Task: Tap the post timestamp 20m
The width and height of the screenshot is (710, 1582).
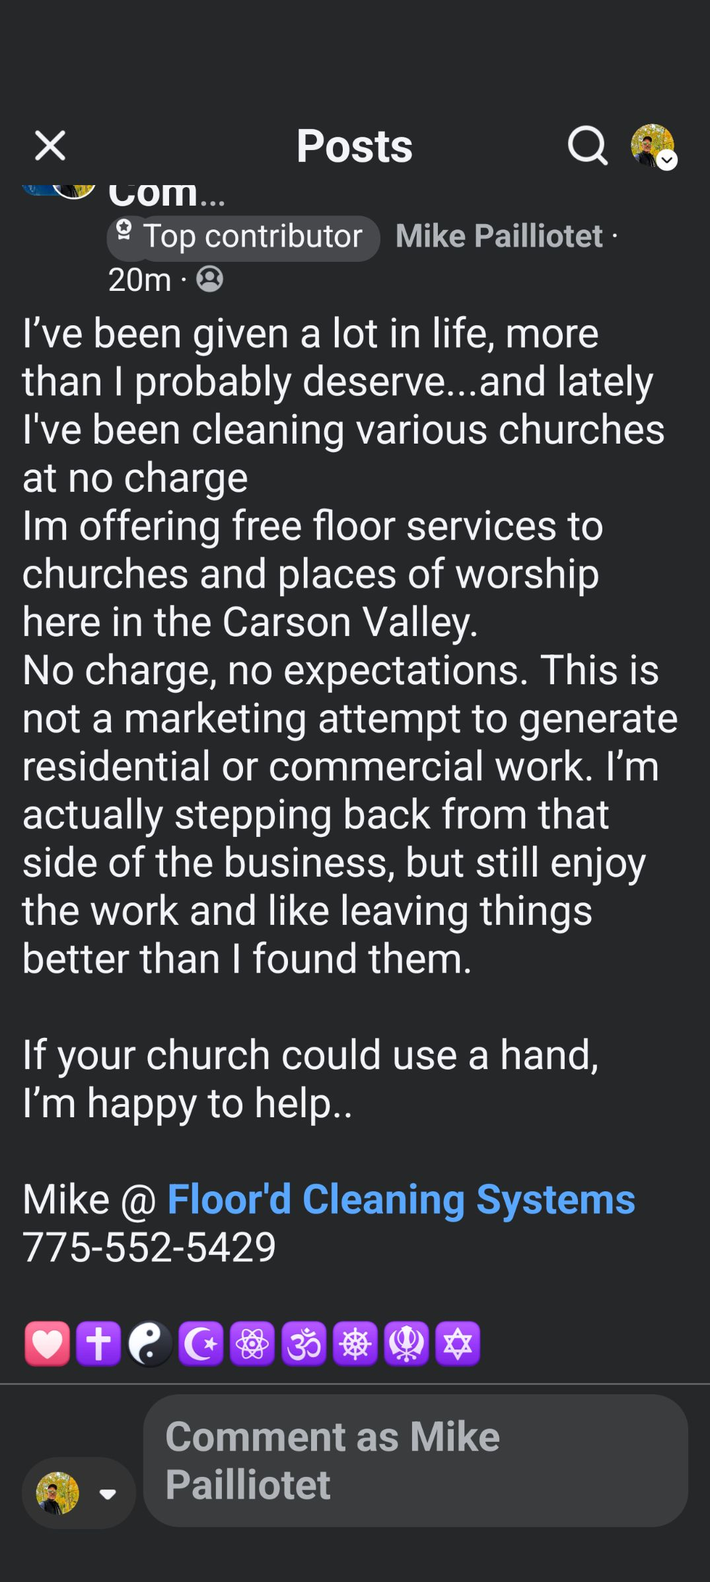Action: point(139,280)
